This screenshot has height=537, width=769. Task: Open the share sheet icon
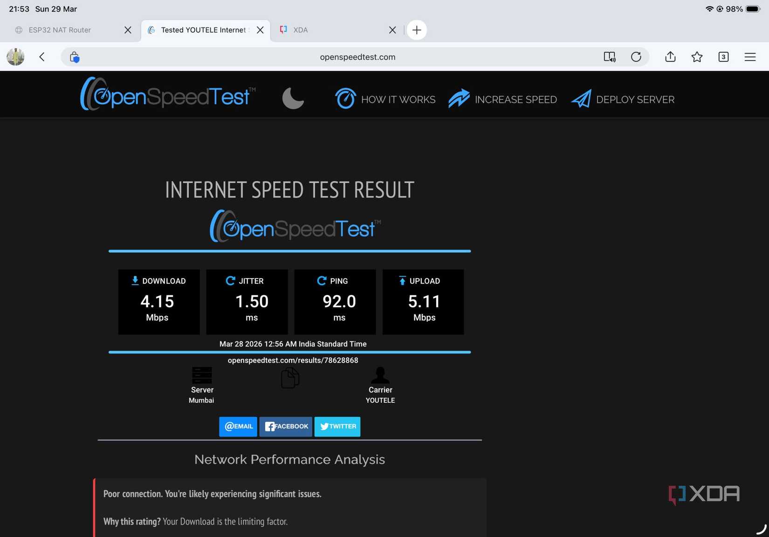point(670,56)
